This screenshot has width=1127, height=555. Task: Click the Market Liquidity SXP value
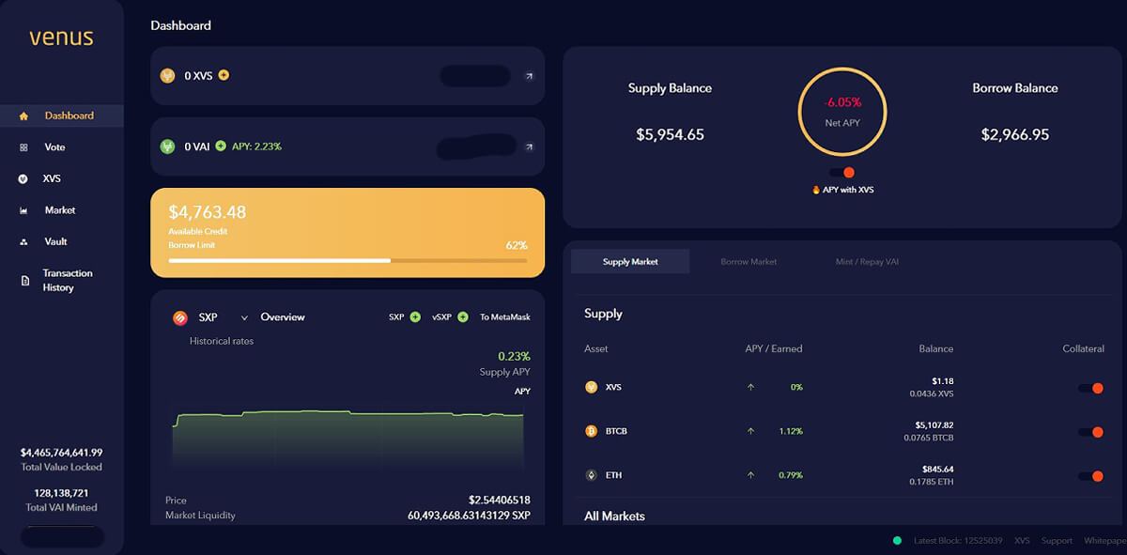coord(470,516)
